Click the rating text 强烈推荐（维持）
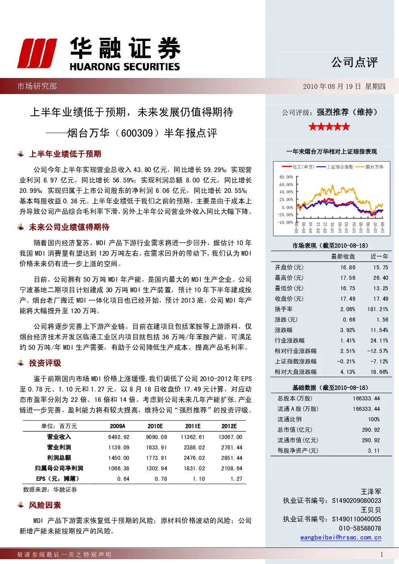399x564 pixels. (x=347, y=112)
